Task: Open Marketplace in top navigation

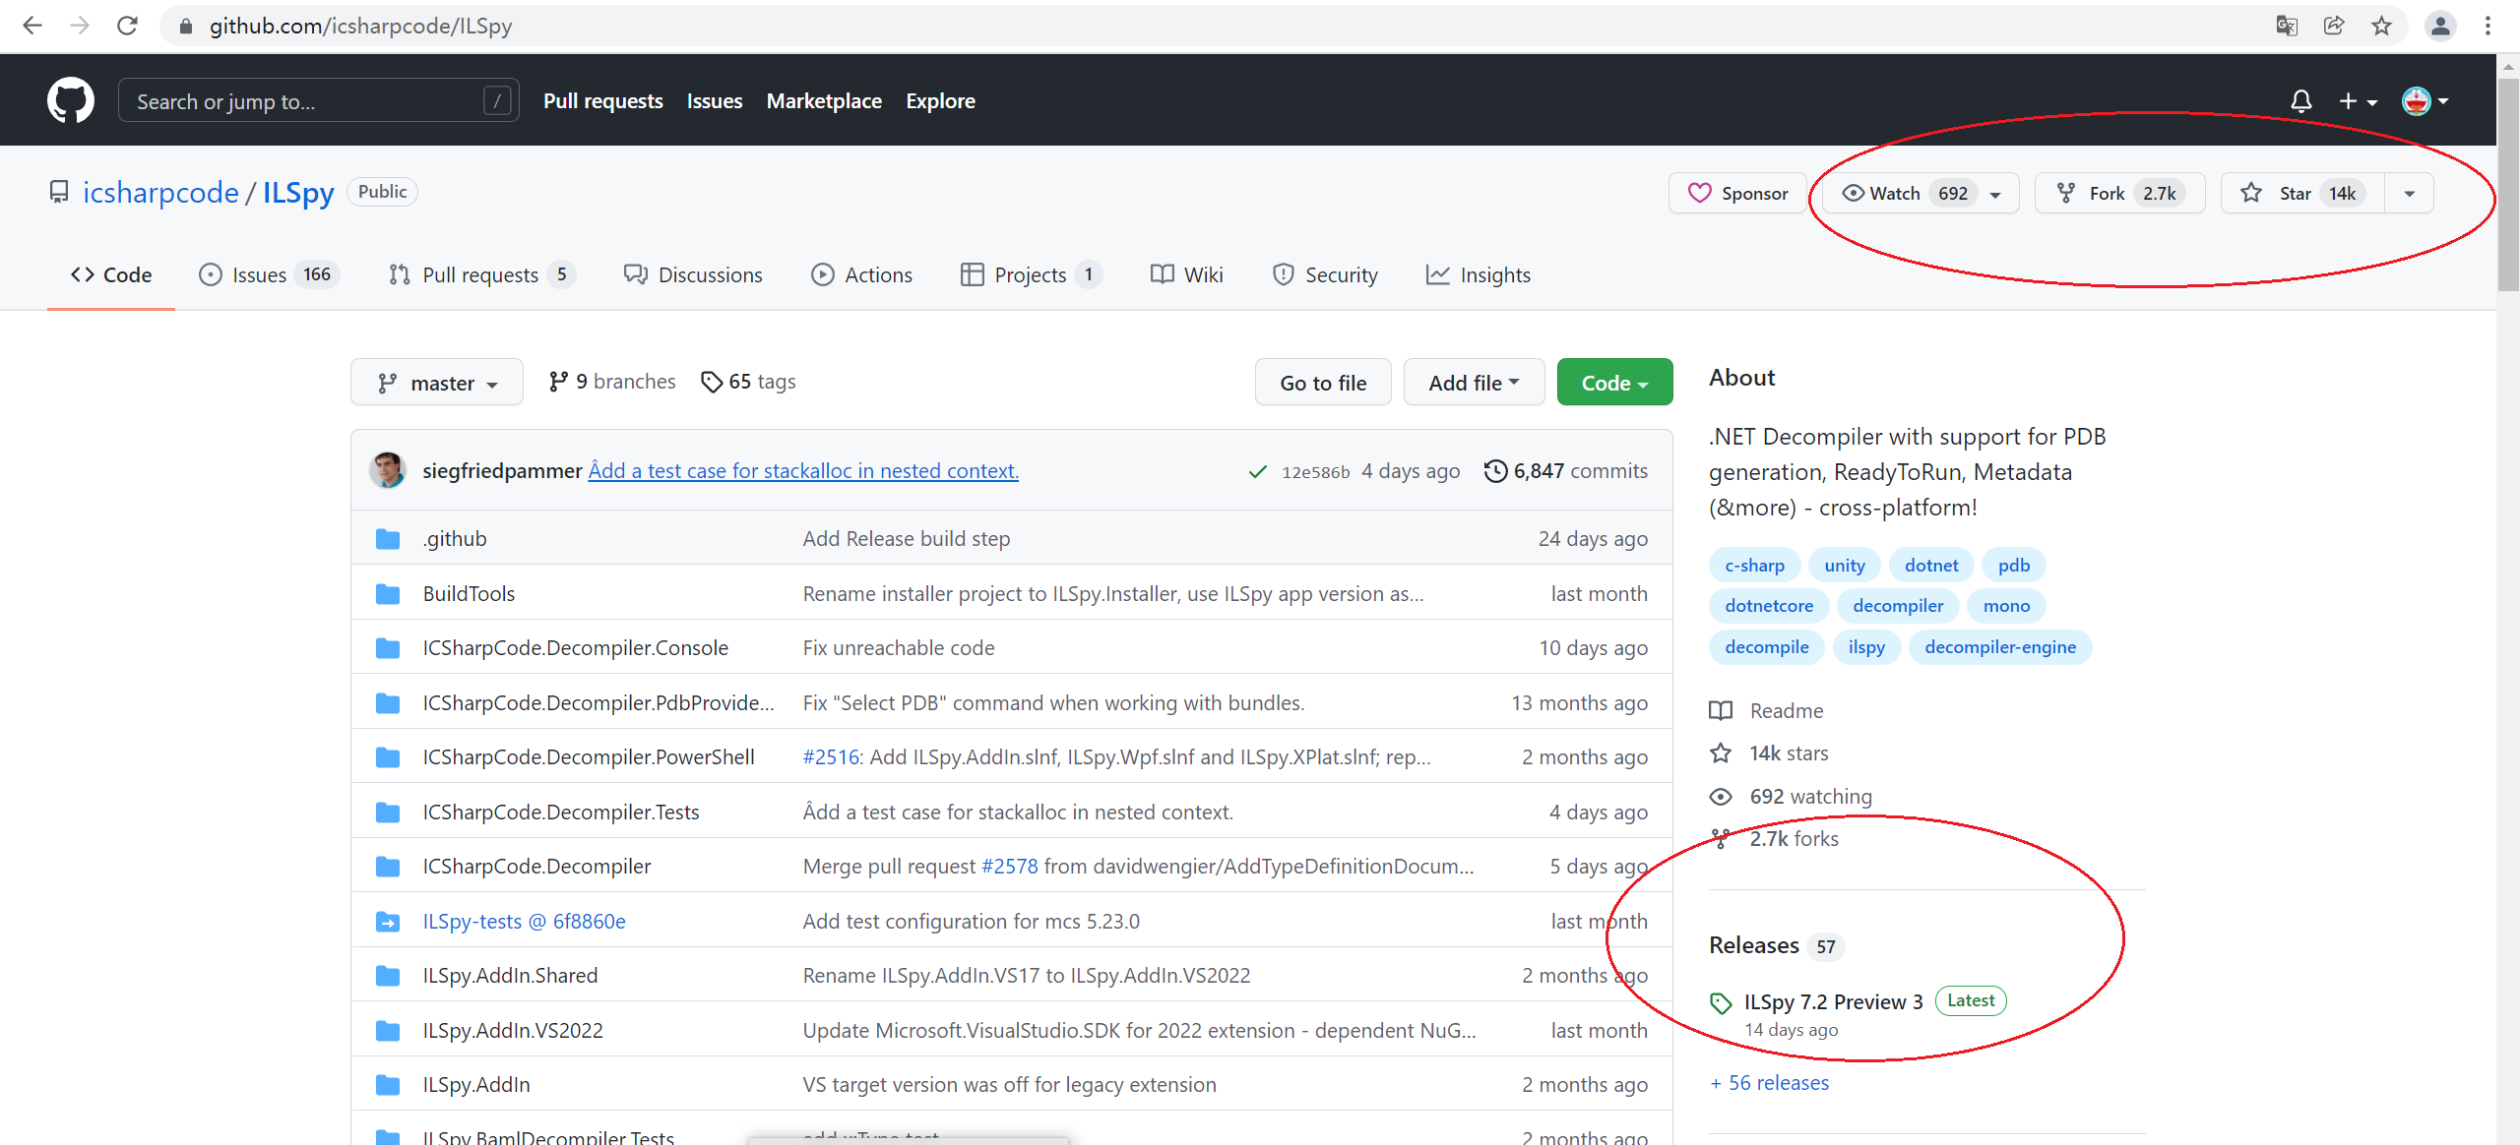Action: 824,100
